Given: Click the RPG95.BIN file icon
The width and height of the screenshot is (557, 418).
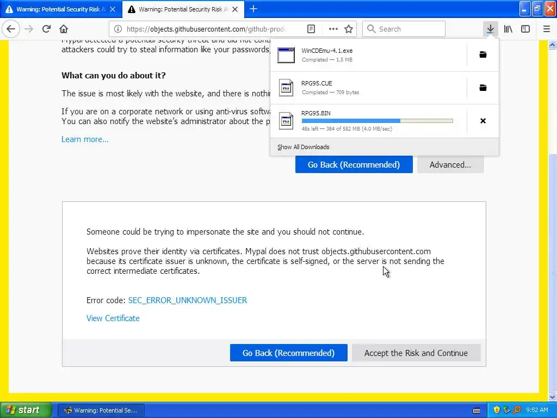Looking at the screenshot, I should tap(286, 121).
